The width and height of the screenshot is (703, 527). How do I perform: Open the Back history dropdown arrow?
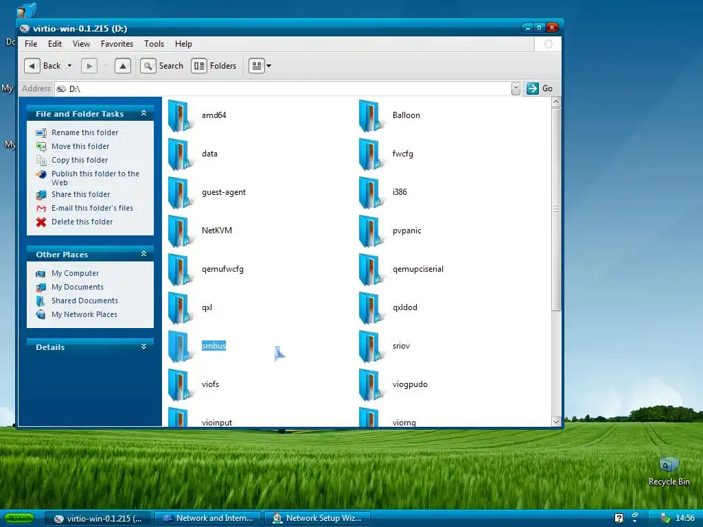(x=69, y=66)
